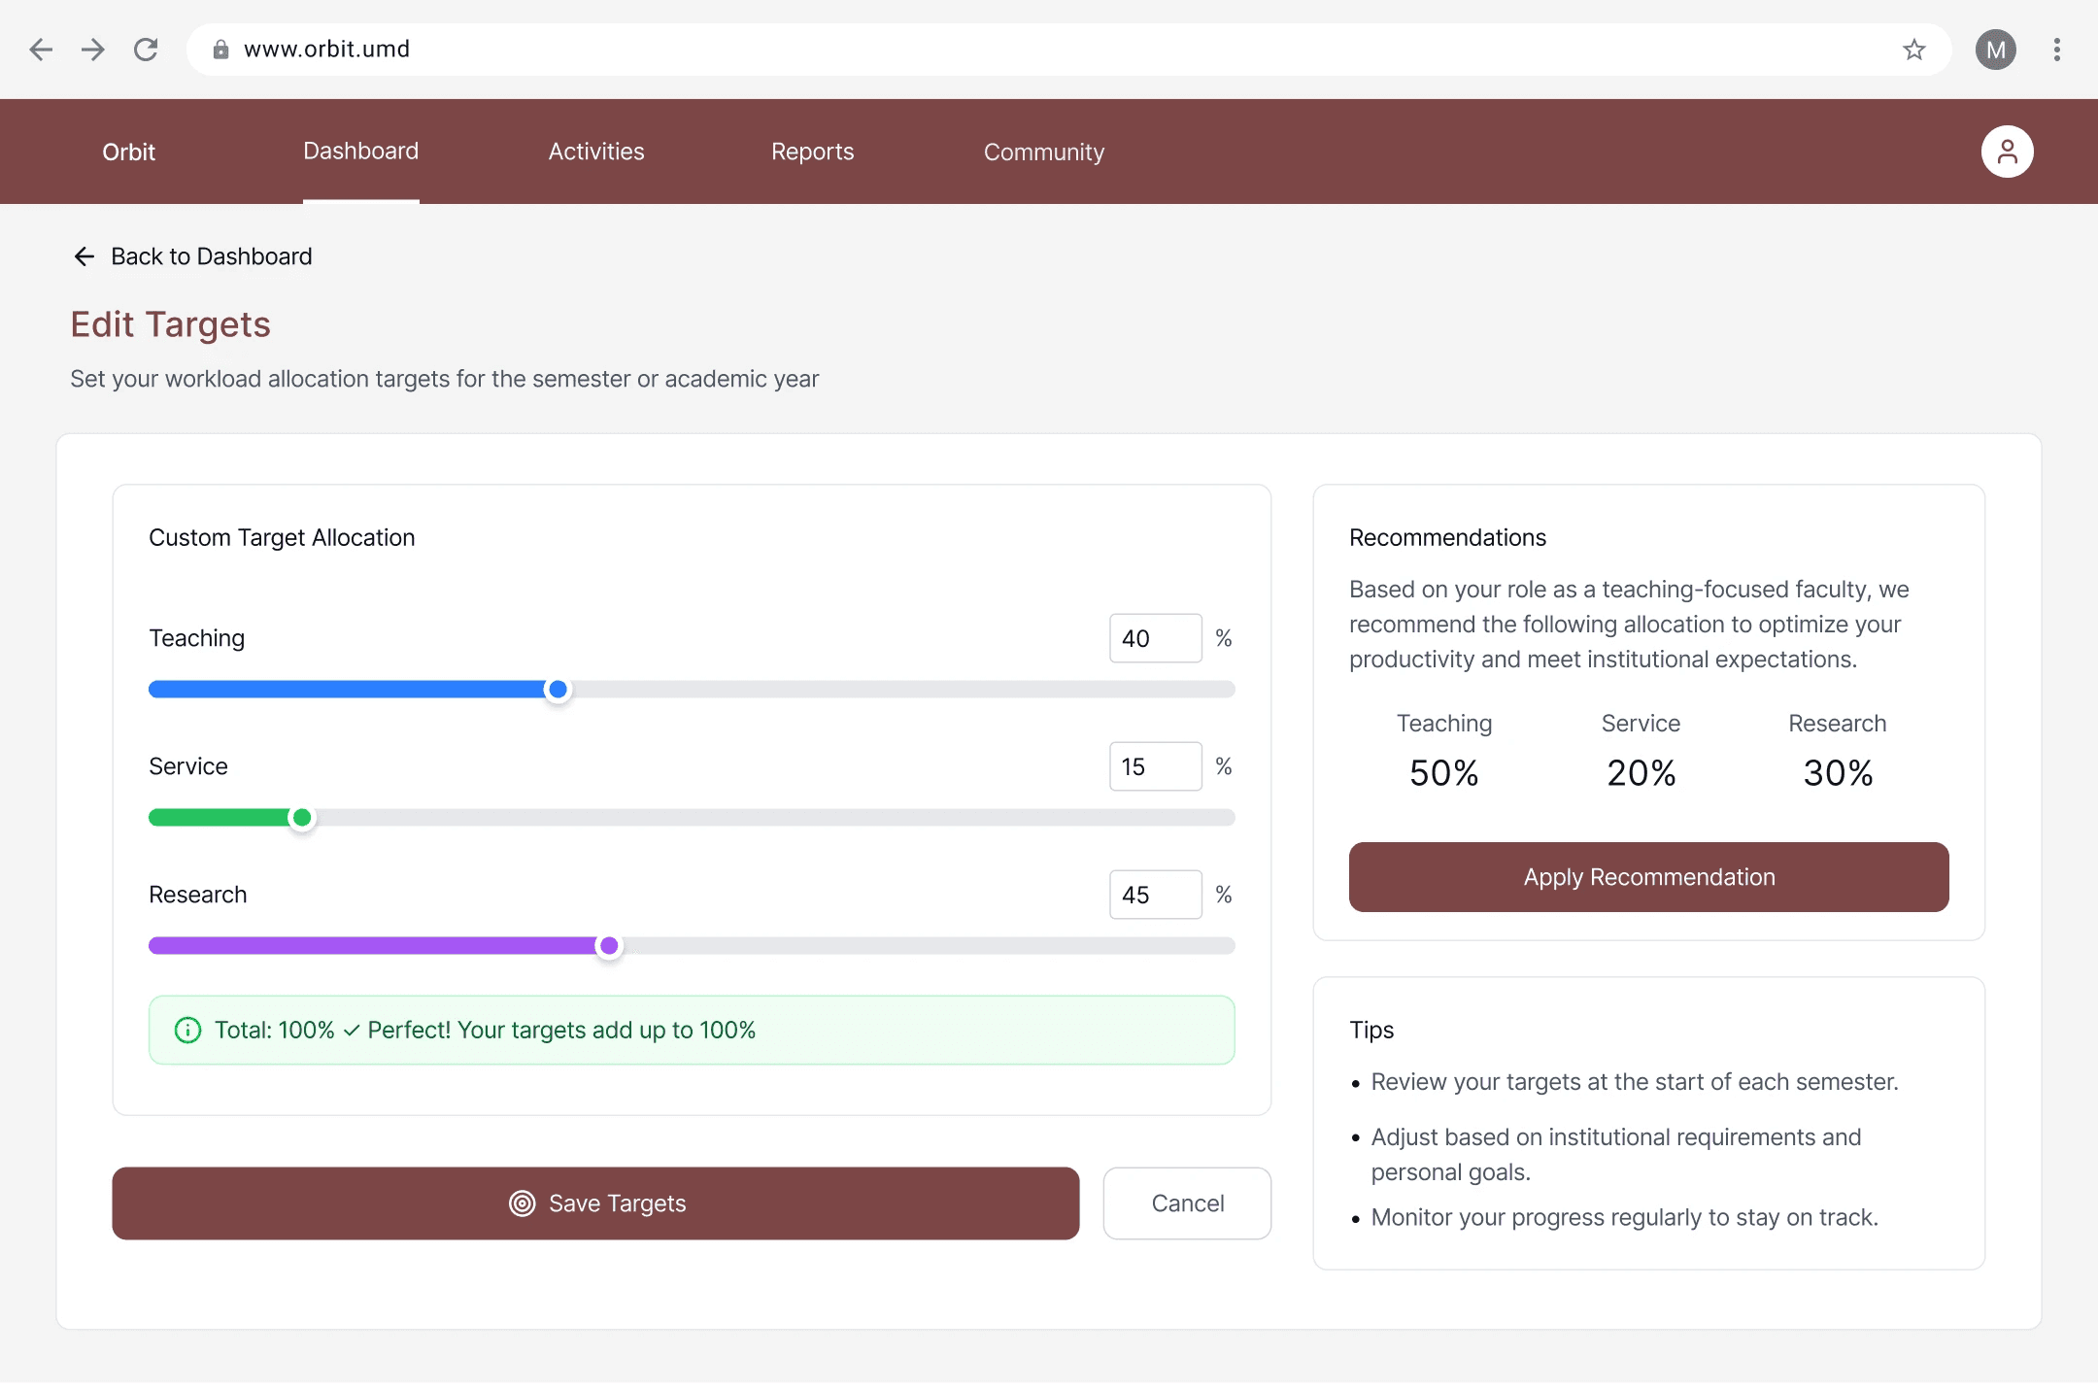Cancel editing targets

[x=1186, y=1203]
